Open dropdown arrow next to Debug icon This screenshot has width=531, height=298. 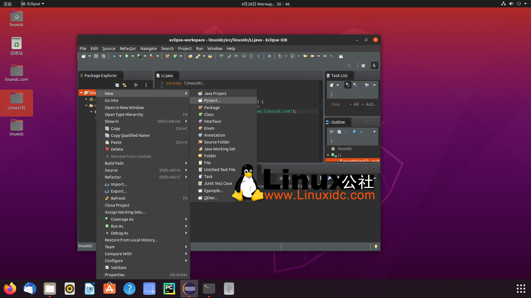click(x=120, y=56)
